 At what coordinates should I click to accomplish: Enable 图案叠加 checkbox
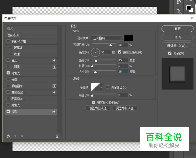[x=8, y=98]
